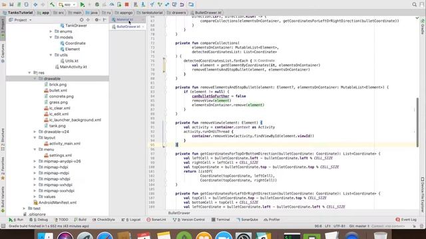Screen dimensions: 426x239
Task: Click the drawers breadcrumb in navigation bar
Action: [176, 13]
